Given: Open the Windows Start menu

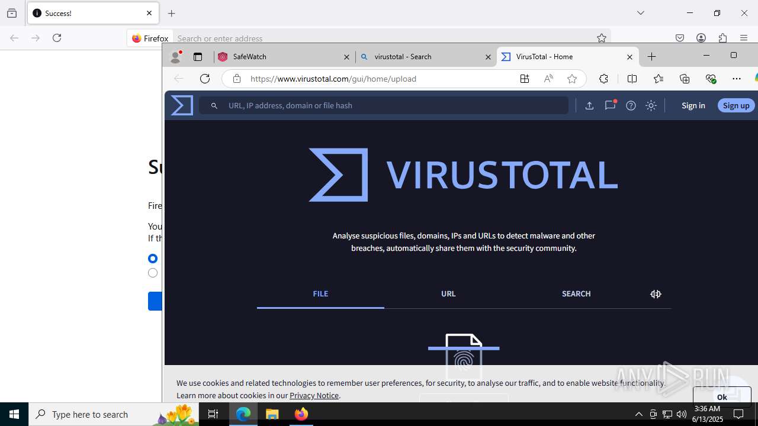Looking at the screenshot, I should [x=14, y=414].
